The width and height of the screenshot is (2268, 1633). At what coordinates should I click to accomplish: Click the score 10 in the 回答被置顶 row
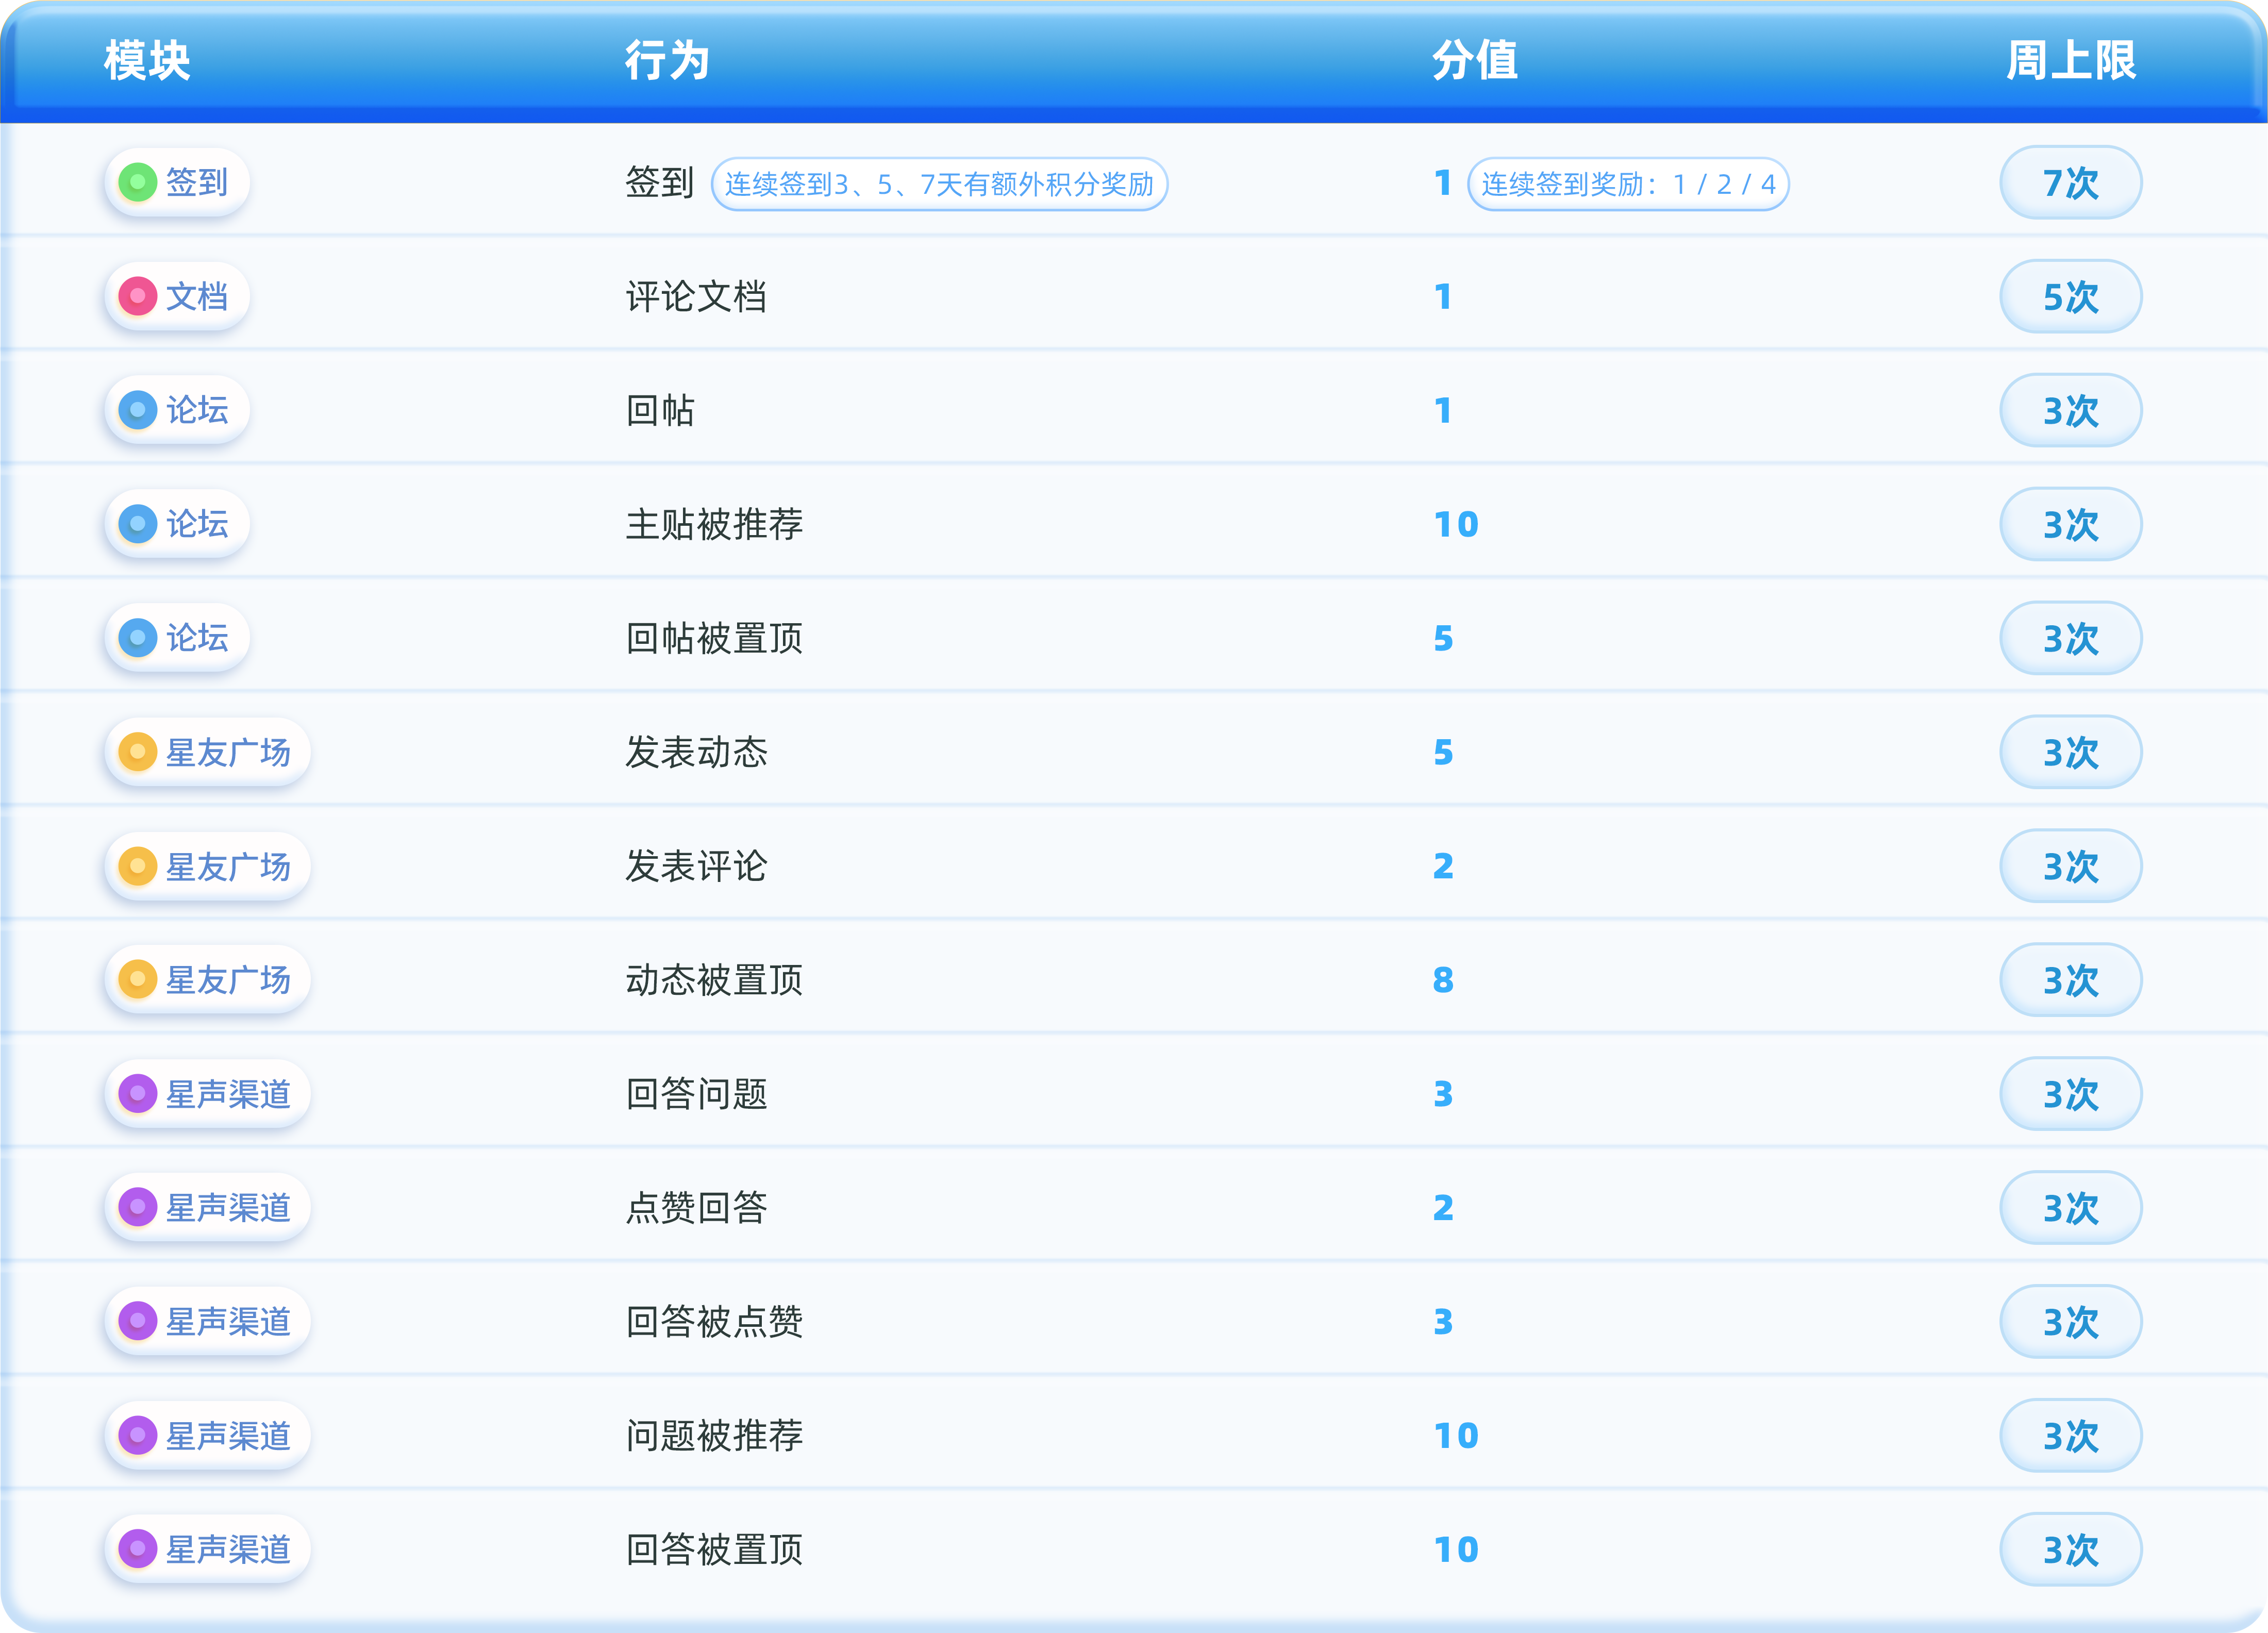[x=1456, y=1550]
